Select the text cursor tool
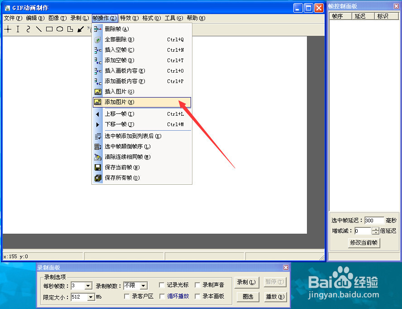The width and height of the screenshot is (402, 309). pyautogui.click(x=18, y=29)
